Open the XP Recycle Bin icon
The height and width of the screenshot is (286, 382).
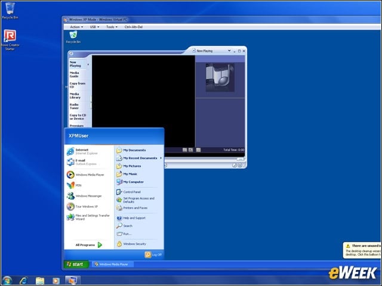(73, 37)
